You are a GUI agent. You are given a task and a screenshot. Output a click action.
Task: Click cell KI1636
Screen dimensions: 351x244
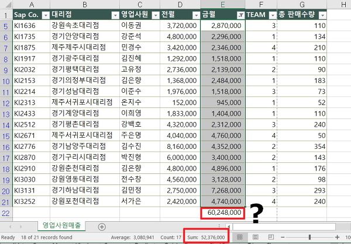pos(32,26)
